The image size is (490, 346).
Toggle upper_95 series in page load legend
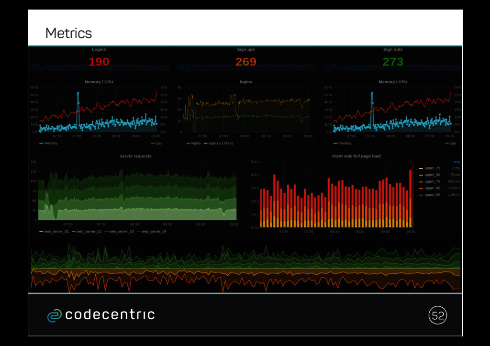point(430,195)
